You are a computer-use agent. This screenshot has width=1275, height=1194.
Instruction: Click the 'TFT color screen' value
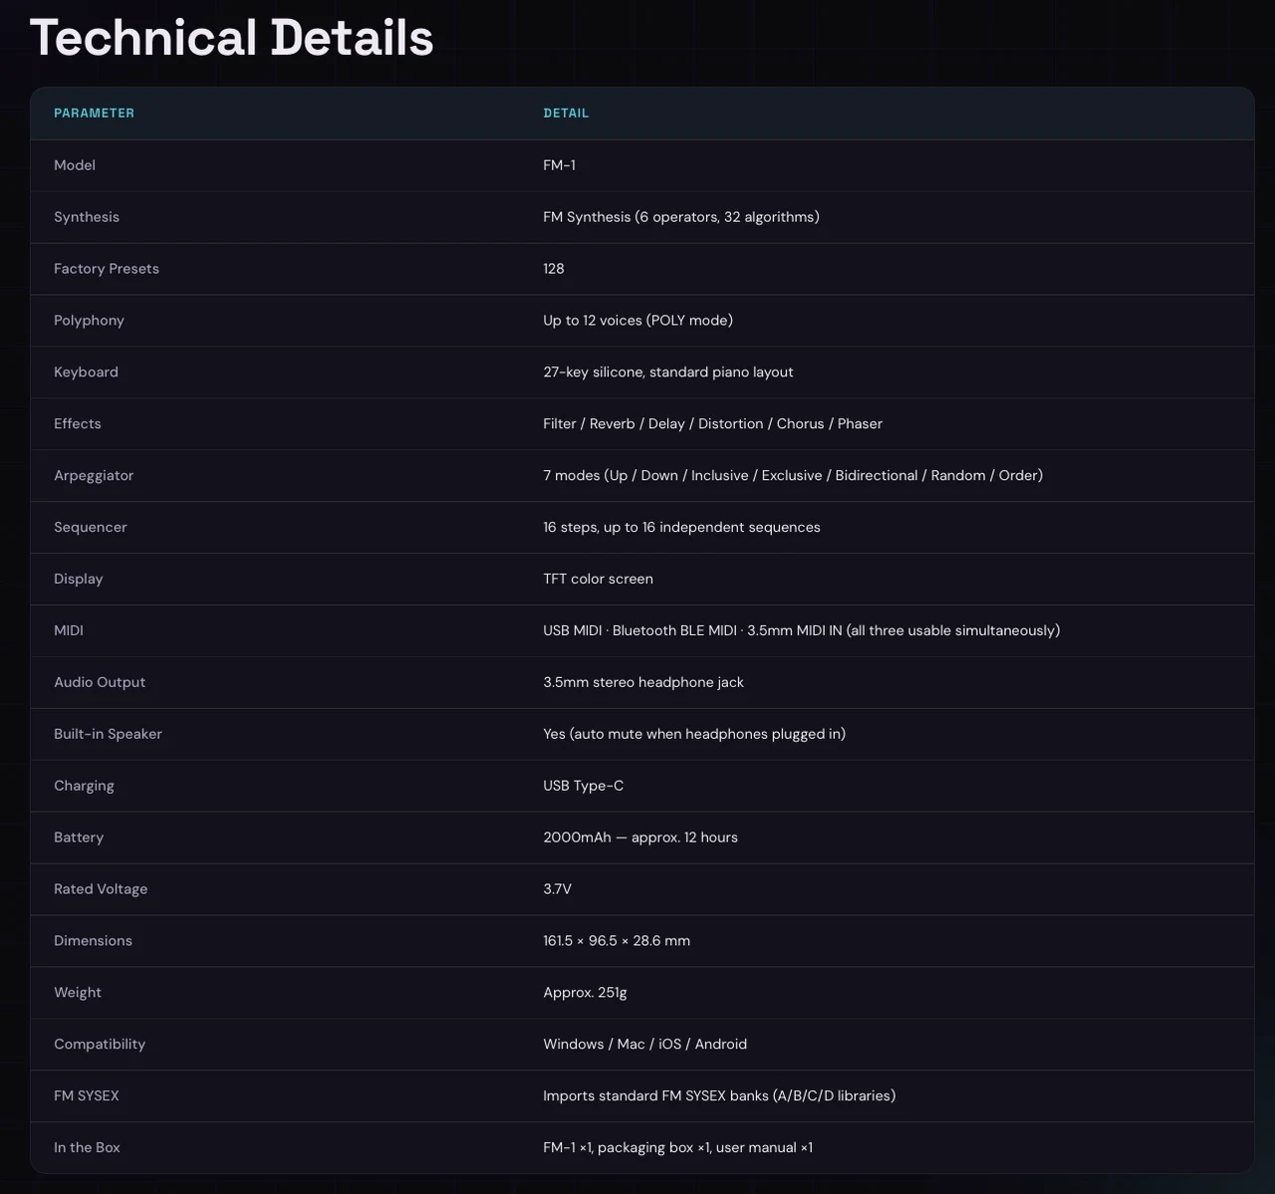pos(598,580)
